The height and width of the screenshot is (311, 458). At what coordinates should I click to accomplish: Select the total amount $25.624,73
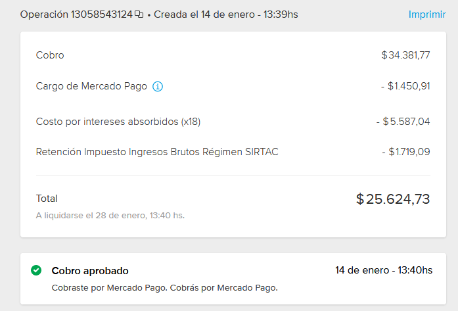(x=393, y=199)
